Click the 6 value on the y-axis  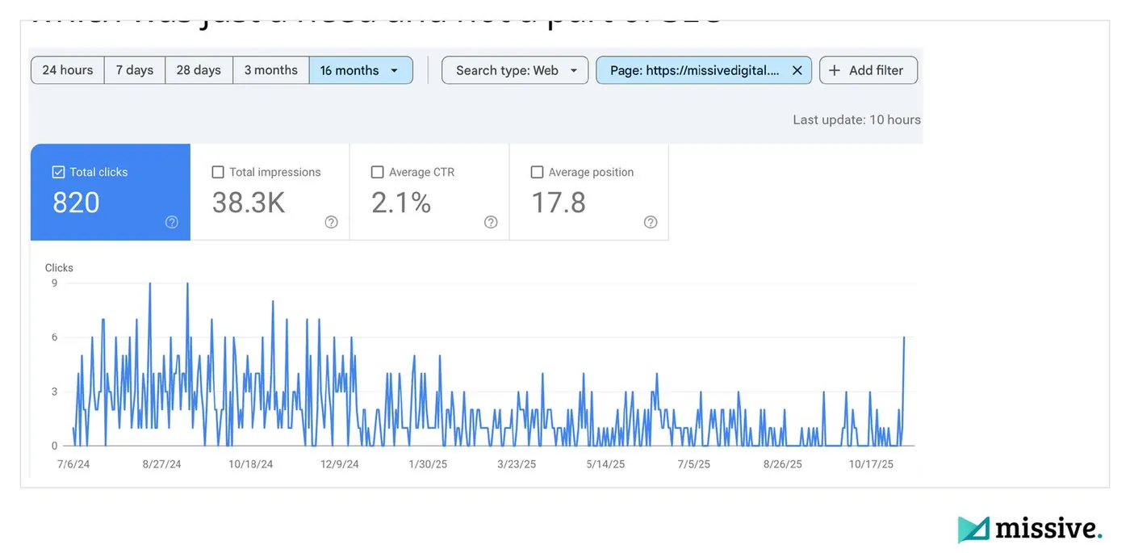pos(55,337)
